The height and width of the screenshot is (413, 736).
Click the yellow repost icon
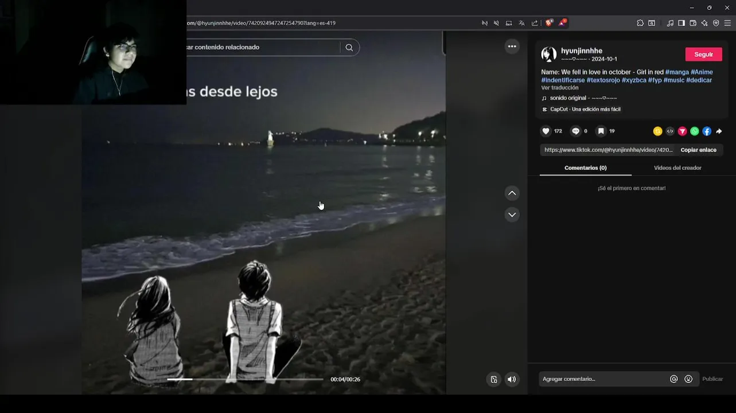click(x=657, y=131)
